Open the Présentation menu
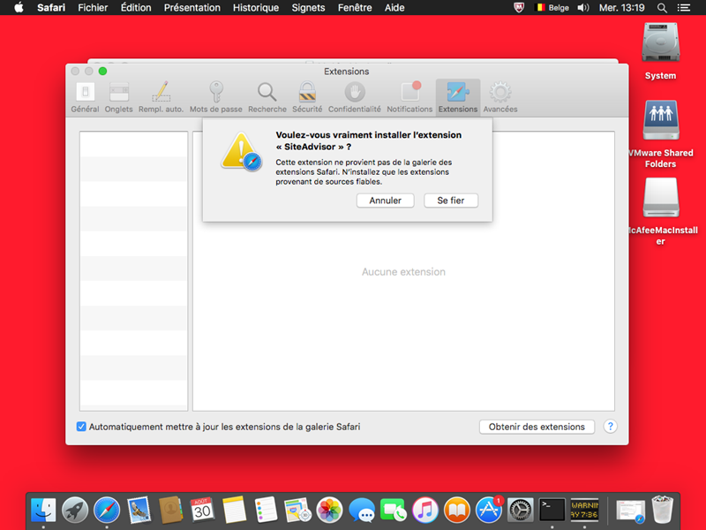 (192, 8)
